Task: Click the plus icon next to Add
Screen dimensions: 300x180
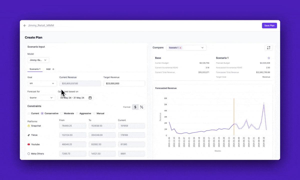Action: [x=53, y=69]
